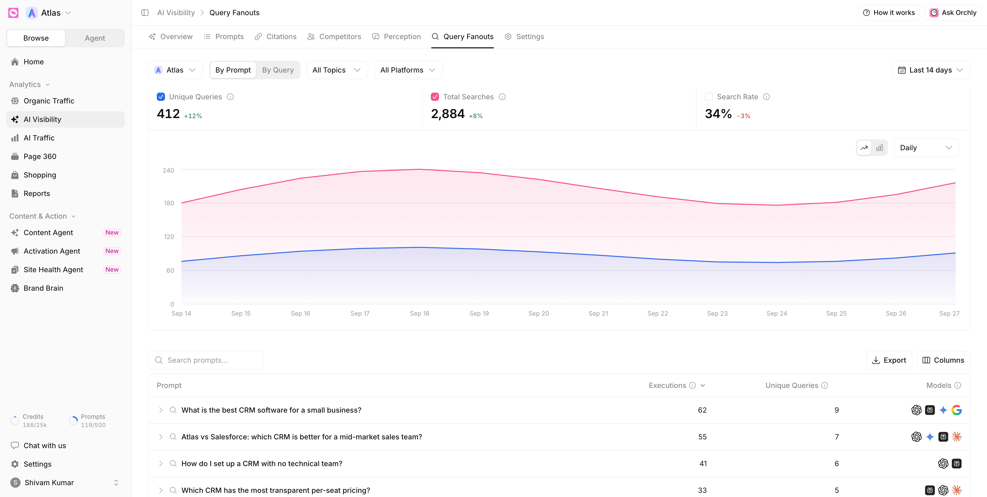The width and height of the screenshot is (987, 497).
Task: Open the All Topics dropdown
Action: (x=337, y=70)
